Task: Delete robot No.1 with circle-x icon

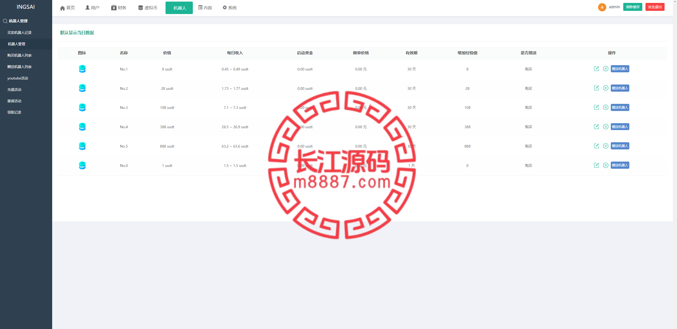Action: click(x=605, y=69)
